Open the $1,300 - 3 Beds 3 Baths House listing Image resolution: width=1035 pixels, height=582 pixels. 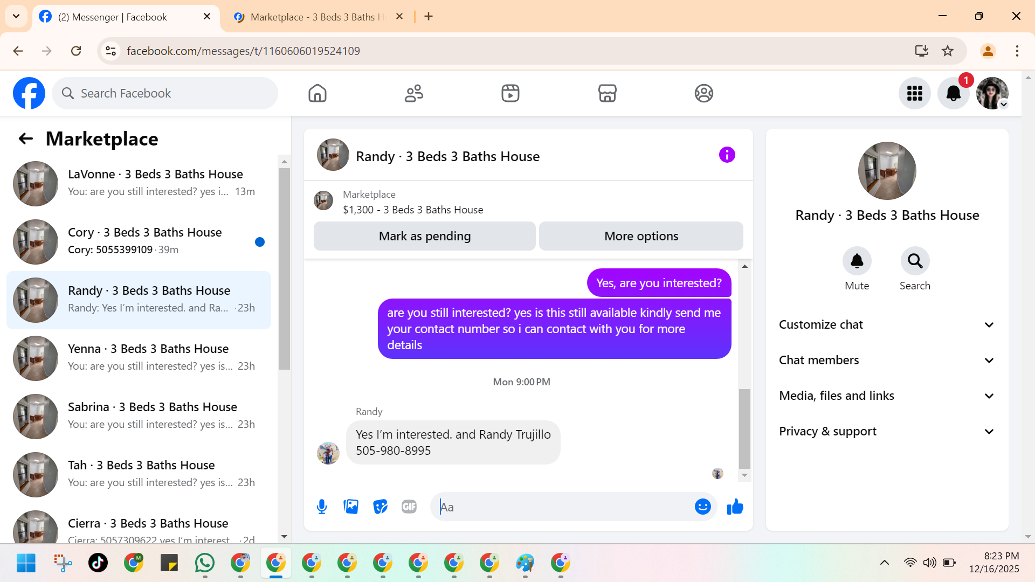pyautogui.click(x=413, y=210)
